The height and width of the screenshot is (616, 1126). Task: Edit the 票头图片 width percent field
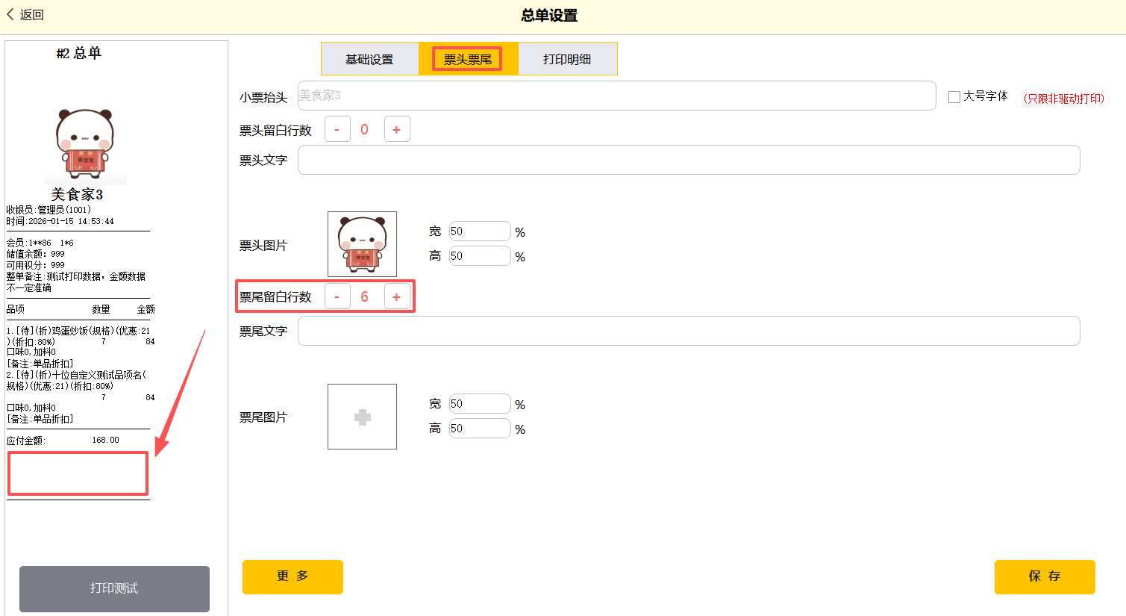click(480, 231)
